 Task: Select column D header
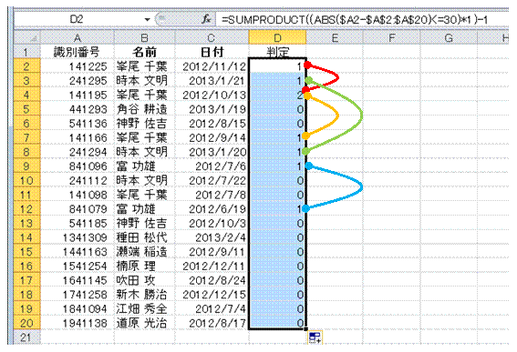coord(277,38)
